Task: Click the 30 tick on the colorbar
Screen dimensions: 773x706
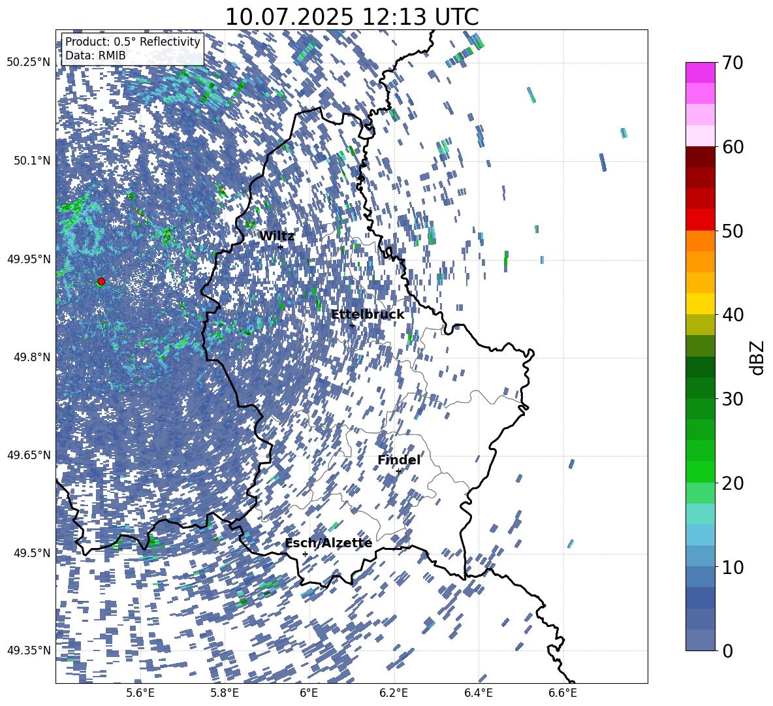Action: pyautogui.click(x=733, y=399)
